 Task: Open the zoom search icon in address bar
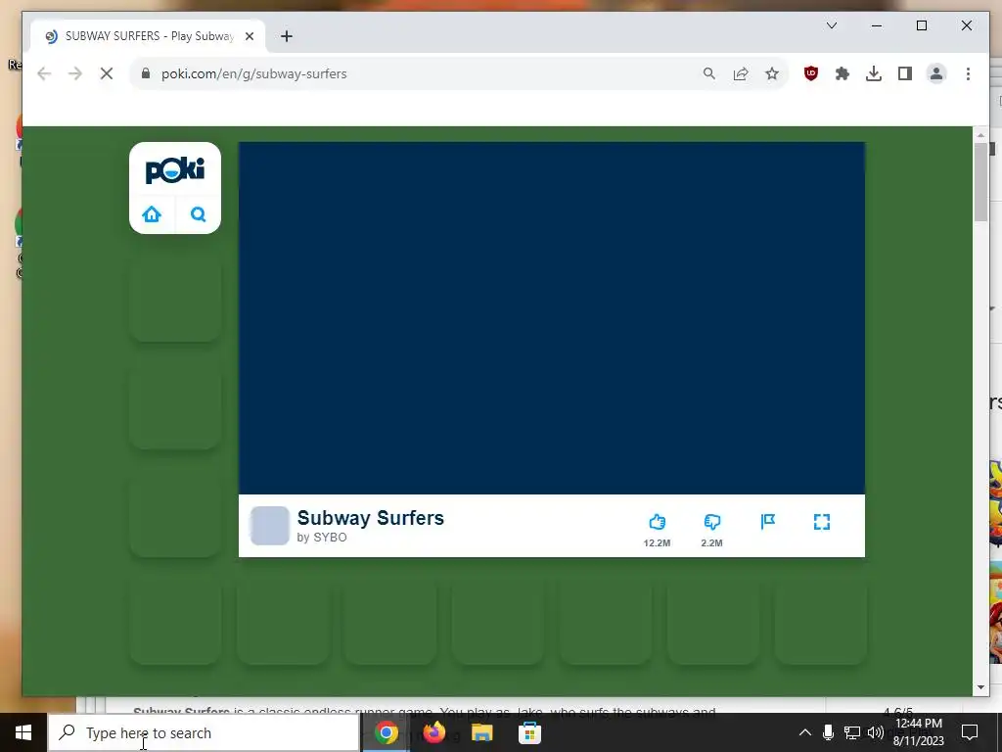pos(709,73)
